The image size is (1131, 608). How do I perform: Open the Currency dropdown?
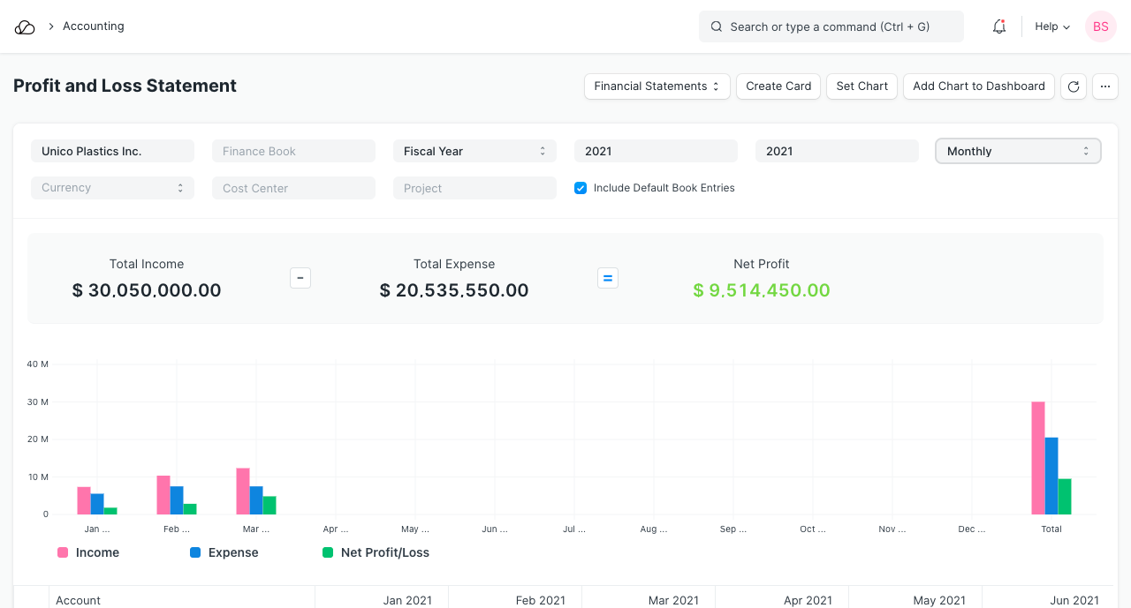pos(112,188)
